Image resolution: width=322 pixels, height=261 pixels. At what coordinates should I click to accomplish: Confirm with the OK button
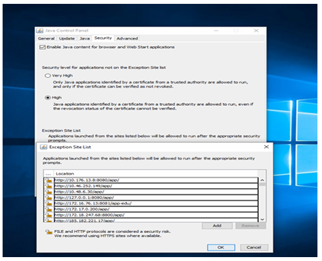[x=221, y=247]
